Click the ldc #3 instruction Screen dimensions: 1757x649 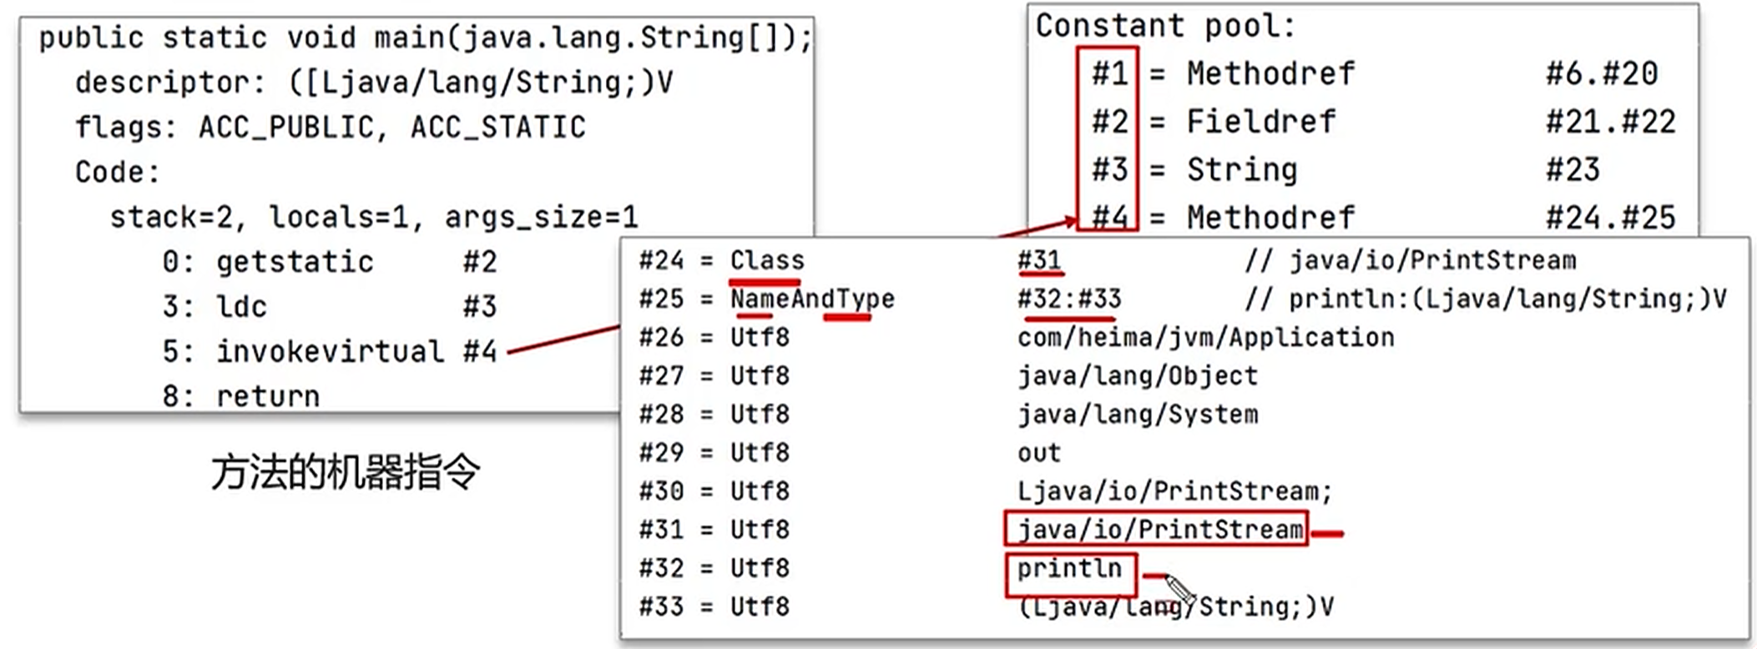point(330,307)
